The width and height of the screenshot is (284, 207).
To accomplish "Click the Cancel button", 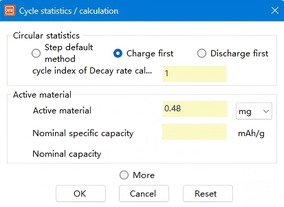I will click(144, 193).
